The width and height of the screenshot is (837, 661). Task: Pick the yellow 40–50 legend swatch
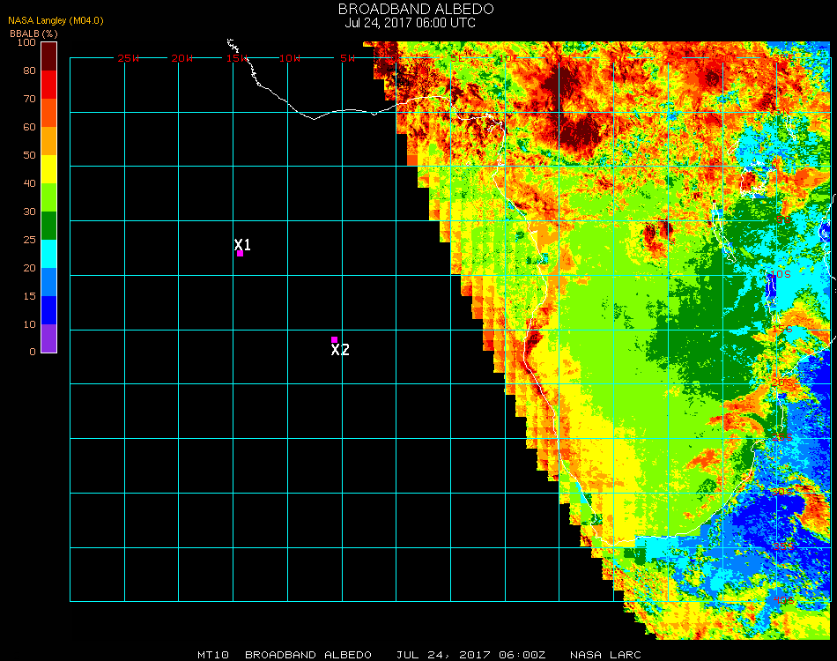[48, 168]
